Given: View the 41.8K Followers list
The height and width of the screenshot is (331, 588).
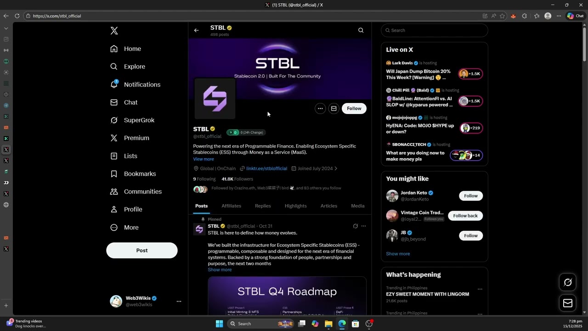Looking at the screenshot, I should click(237, 179).
